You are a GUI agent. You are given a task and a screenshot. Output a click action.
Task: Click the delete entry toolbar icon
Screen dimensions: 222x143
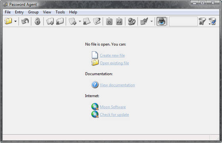point(87,21)
